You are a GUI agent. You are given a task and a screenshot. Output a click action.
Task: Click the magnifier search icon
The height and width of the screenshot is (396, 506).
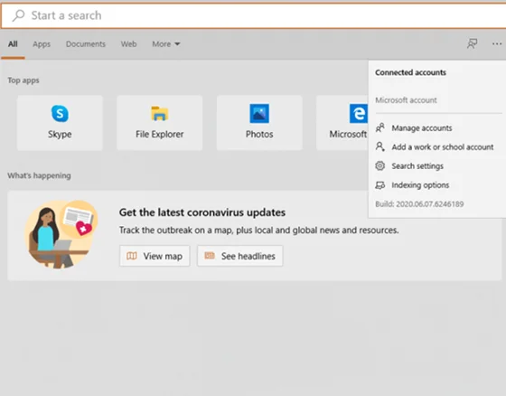(x=18, y=15)
